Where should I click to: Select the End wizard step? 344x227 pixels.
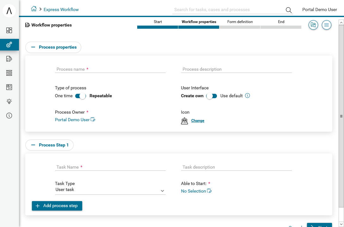pyautogui.click(x=281, y=24)
